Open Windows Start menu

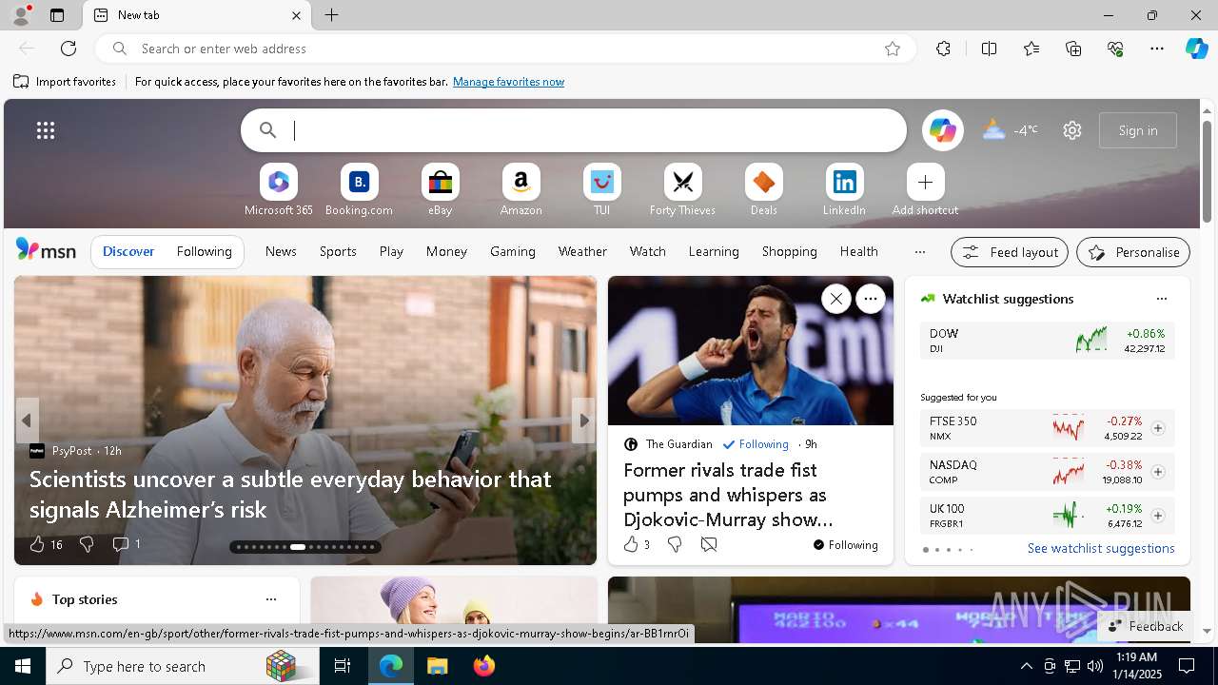[x=23, y=666]
